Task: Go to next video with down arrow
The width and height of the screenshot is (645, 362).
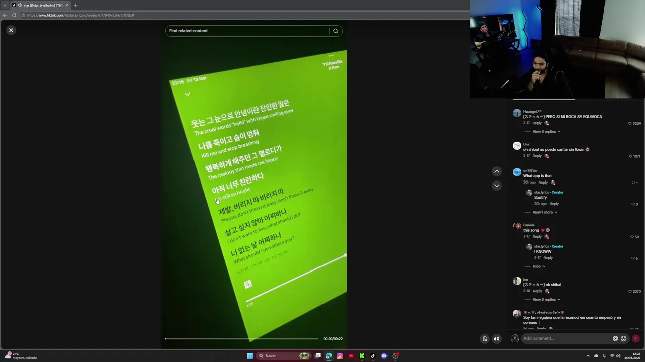Action: coord(496,186)
